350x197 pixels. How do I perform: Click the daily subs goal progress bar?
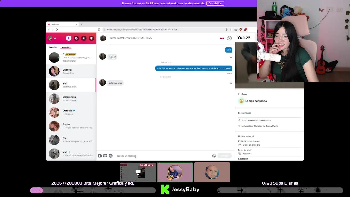[280, 190]
